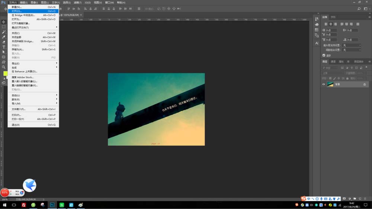Image resolution: width=372 pixels, height=209 pixels.
Task: Select the Magic Wand tool
Action: click(4, 32)
